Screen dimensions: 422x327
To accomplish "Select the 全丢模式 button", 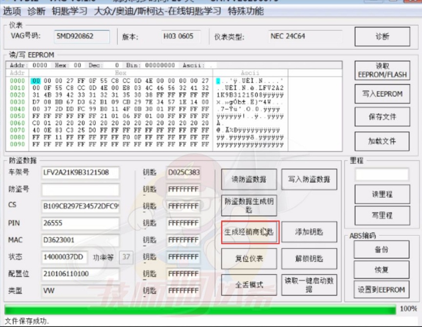I will 249,285.
